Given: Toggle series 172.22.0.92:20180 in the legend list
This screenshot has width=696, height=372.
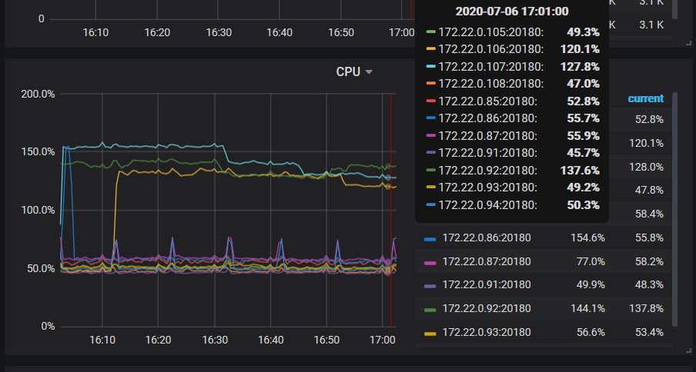Looking at the screenshot, I should [x=487, y=309].
